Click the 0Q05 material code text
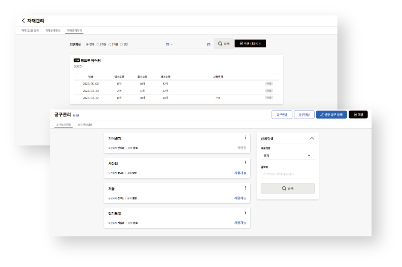Image resolution: width=402 pixels, height=267 pixels. [78, 66]
